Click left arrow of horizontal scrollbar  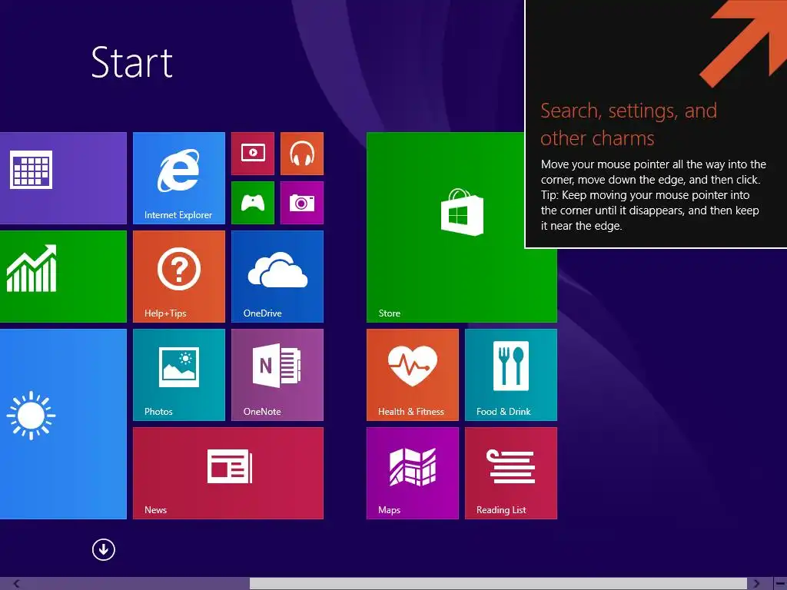[16, 584]
